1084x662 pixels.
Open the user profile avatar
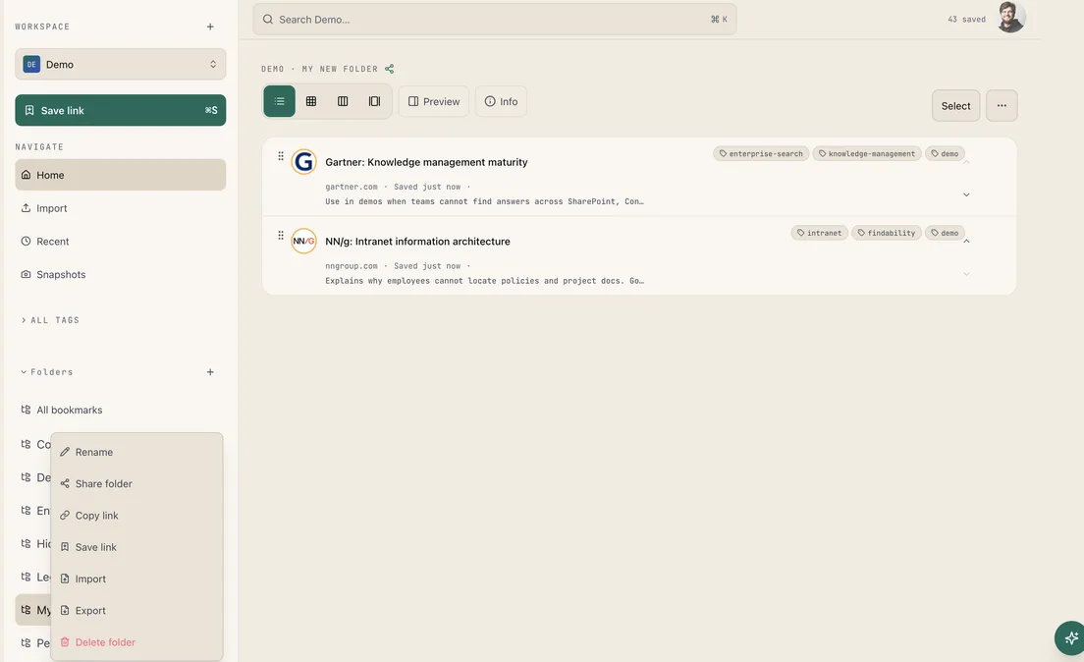[x=1010, y=17]
